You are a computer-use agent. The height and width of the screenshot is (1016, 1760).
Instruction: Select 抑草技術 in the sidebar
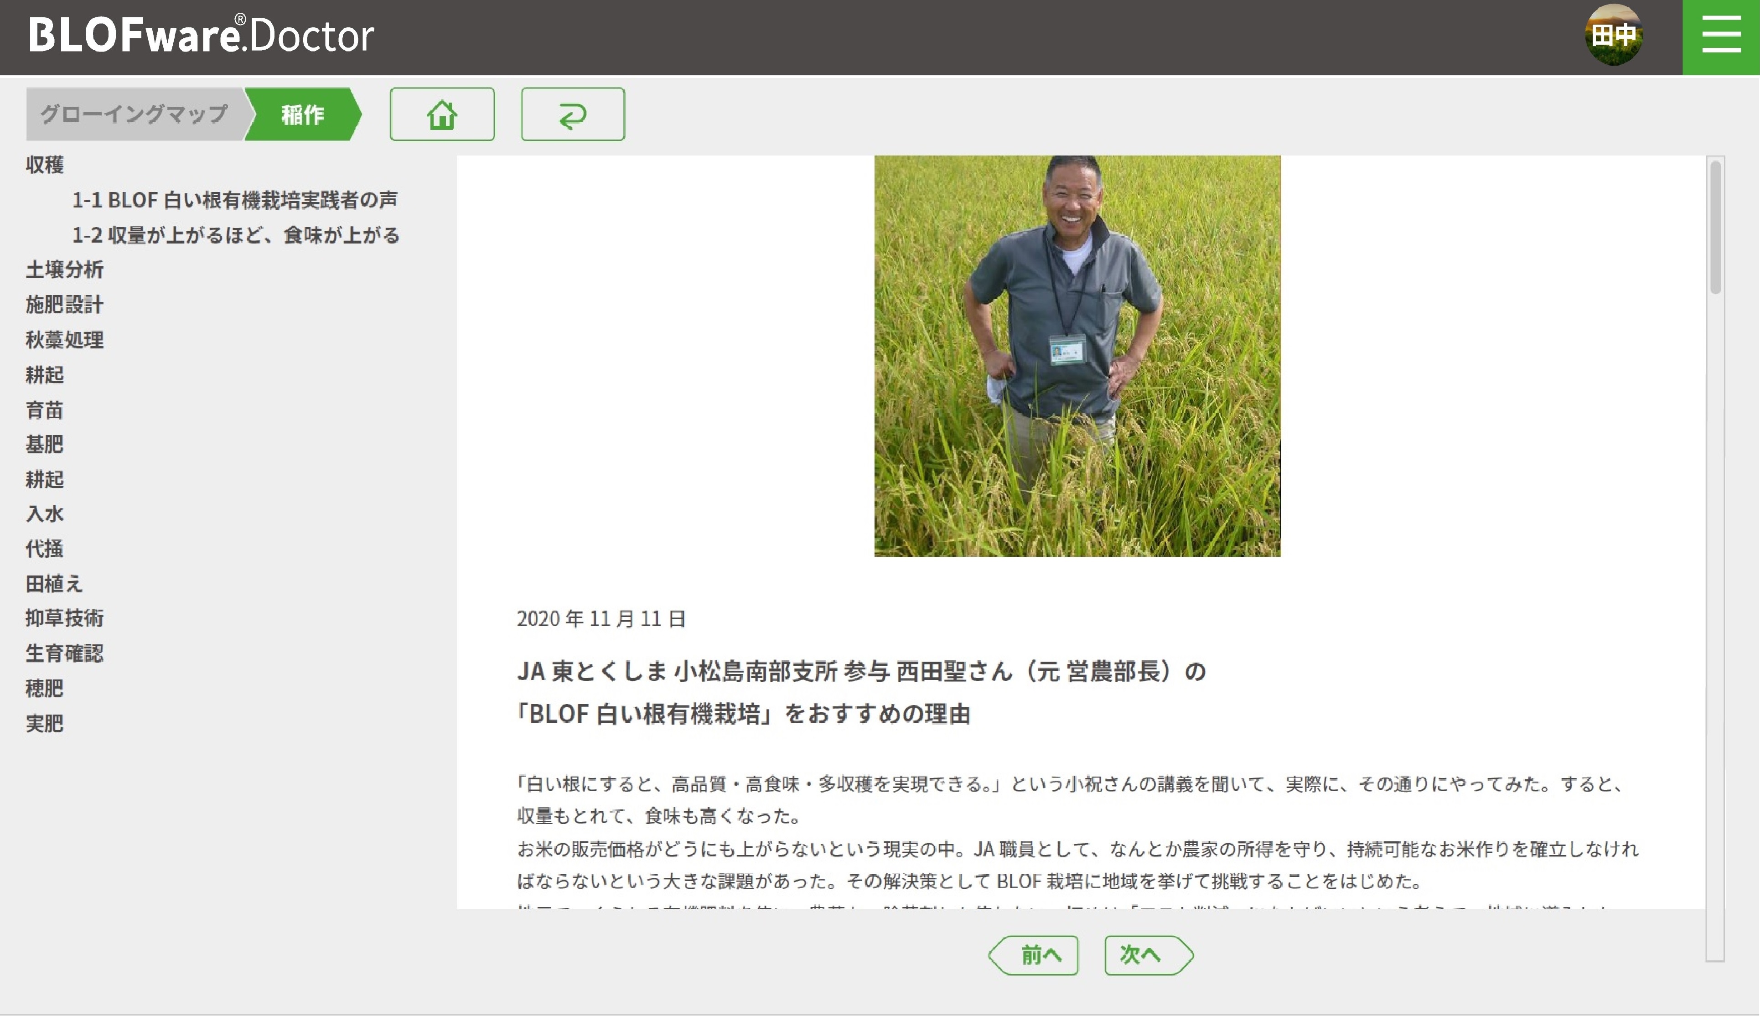[x=64, y=618]
